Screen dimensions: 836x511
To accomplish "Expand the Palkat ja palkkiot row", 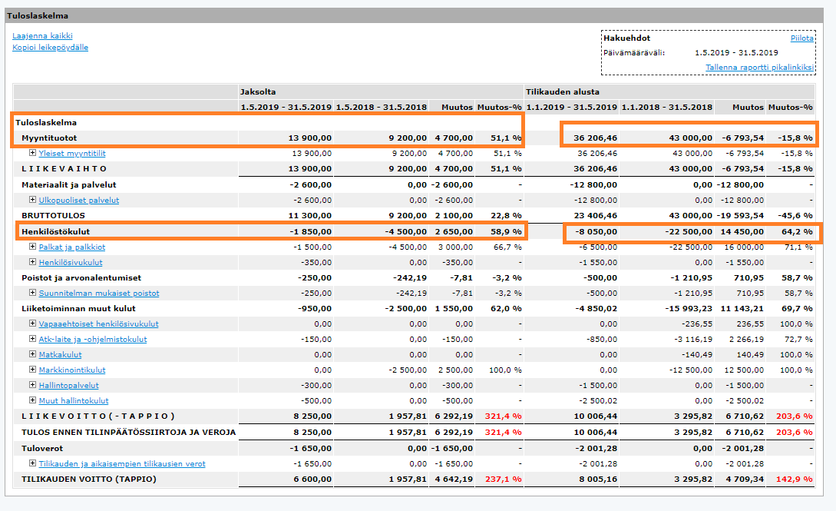I will [x=32, y=247].
